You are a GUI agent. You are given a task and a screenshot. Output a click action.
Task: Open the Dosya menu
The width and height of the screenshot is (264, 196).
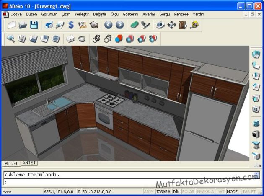[16, 14]
